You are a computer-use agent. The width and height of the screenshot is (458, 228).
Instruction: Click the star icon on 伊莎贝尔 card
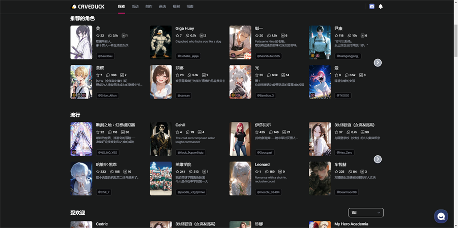(257, 132)
